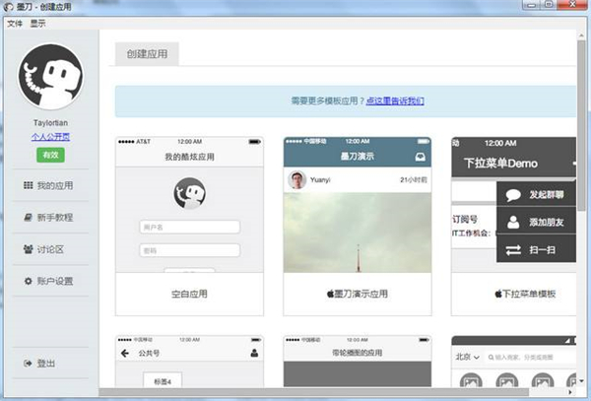Click the green 有效 status button
The image size is (591, 401).
(50, 156)
